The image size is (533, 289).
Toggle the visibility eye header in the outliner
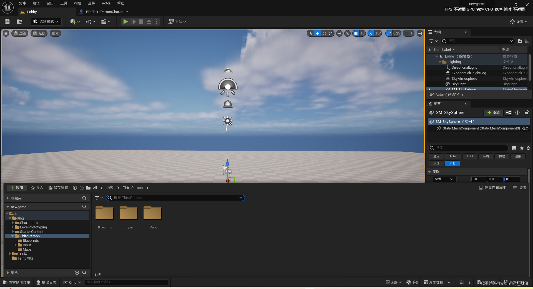click(x=429, y=50)
